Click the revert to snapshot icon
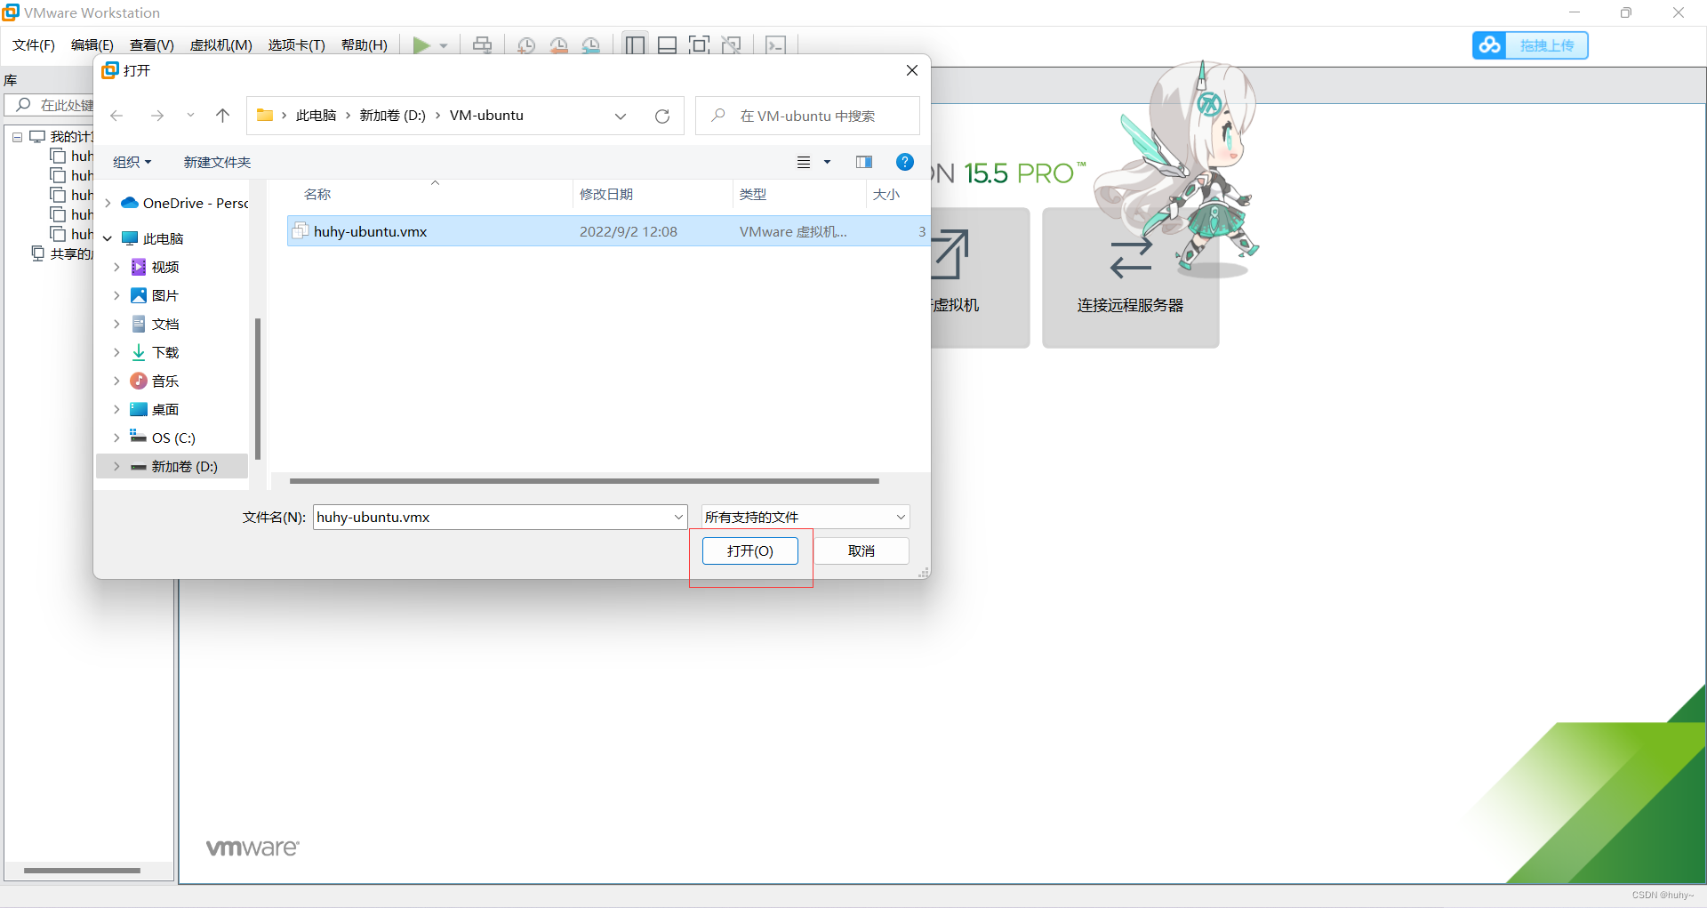1707x908 pixels. [x=558, y=45]
